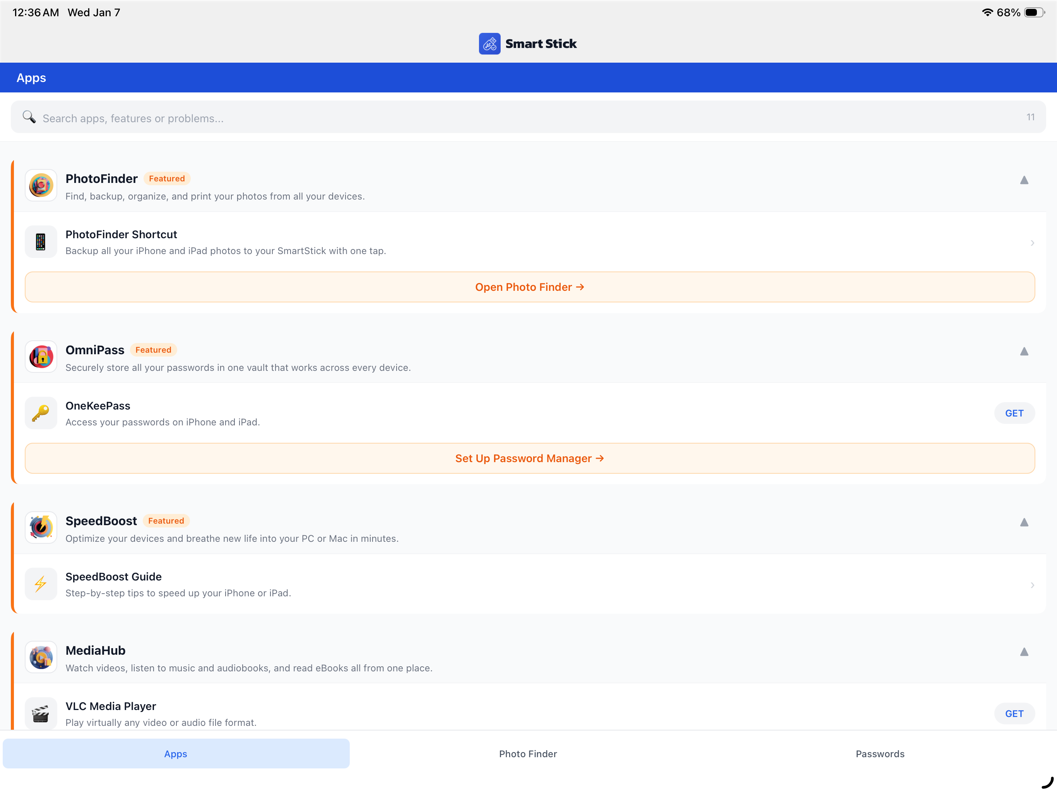Tap the SpeedBoost Featured badge

tap(166, 521)
